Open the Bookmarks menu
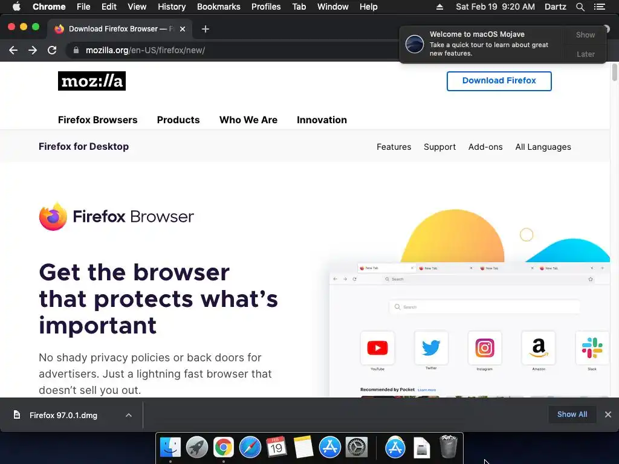This screenshot has width=619, height=464. [219, 7]
